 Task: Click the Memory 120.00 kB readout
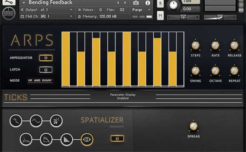[x=99, y=16]
